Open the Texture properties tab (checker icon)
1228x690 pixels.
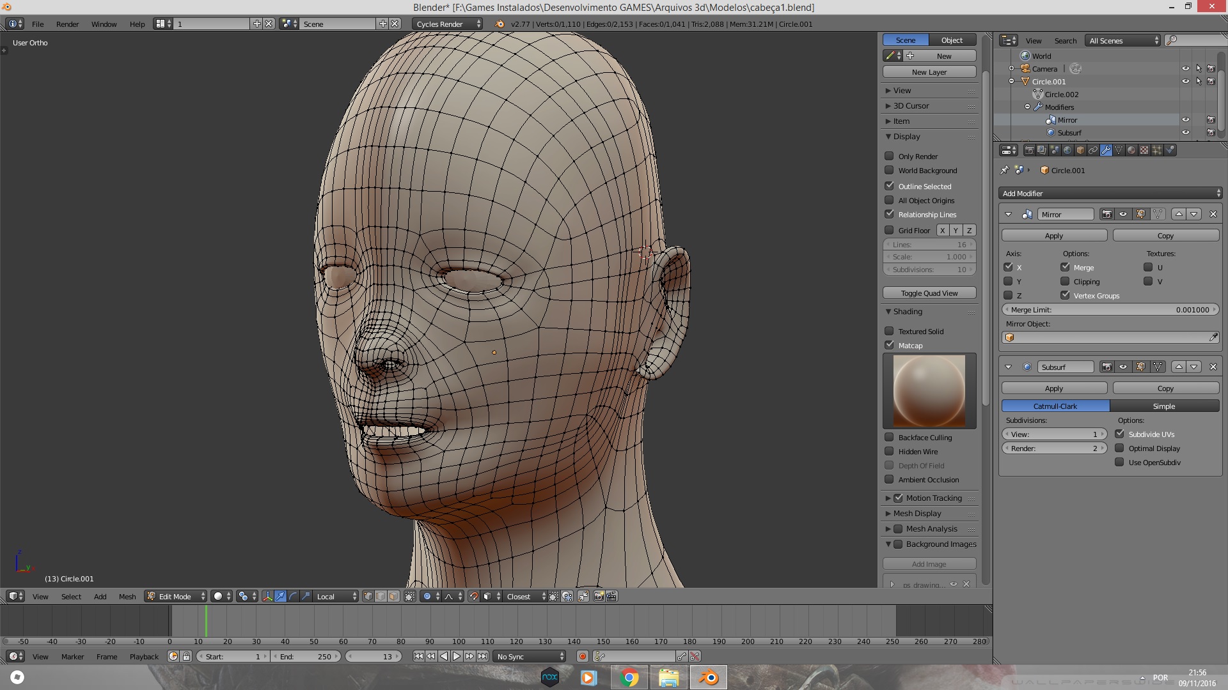(x=1144, y=150)
